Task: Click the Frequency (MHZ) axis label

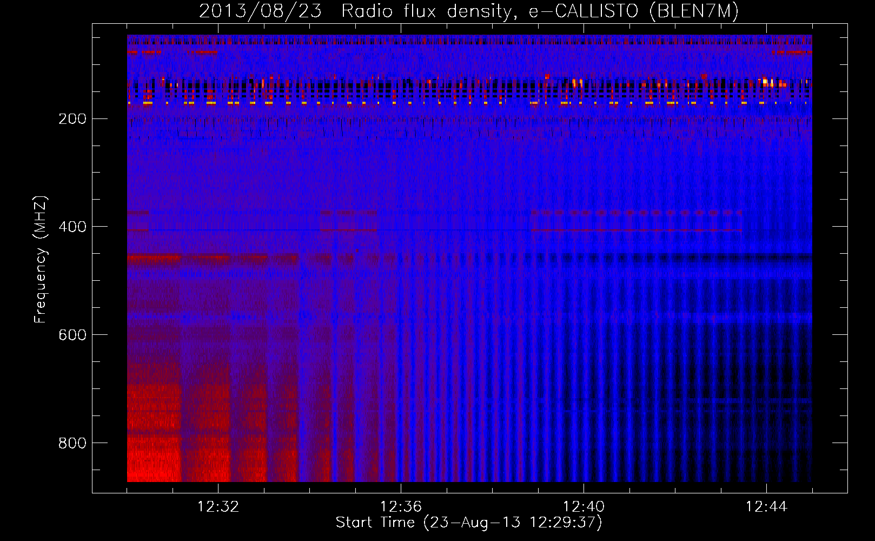Action: pos(41,260)
